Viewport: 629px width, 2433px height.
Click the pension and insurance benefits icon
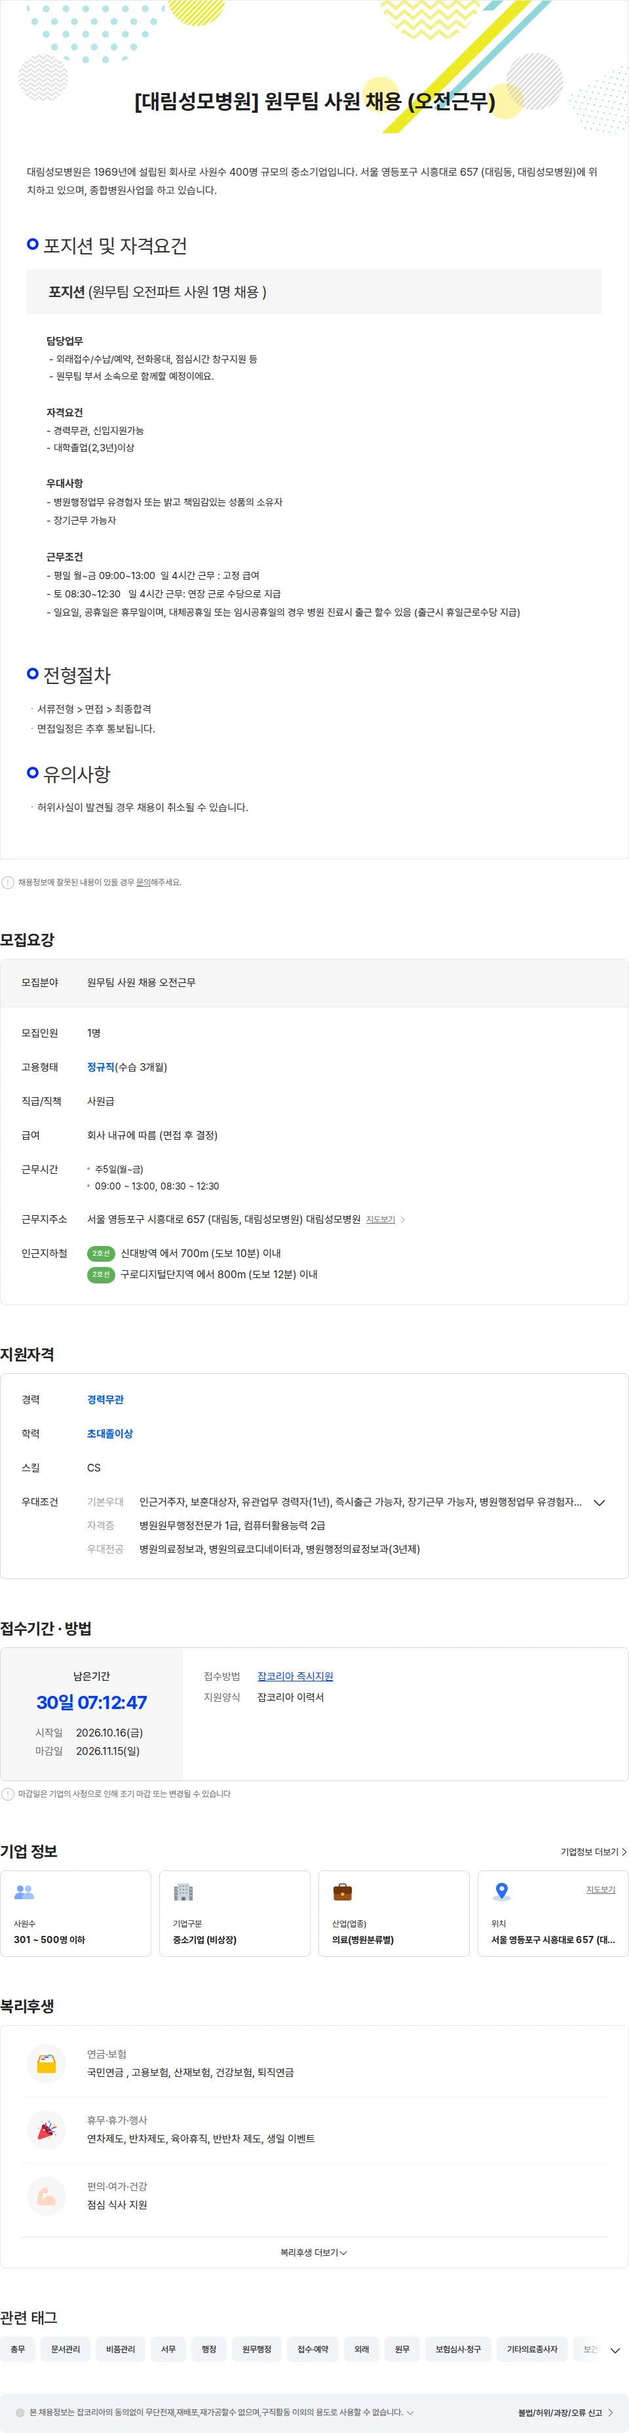[x=47, y=2064]
